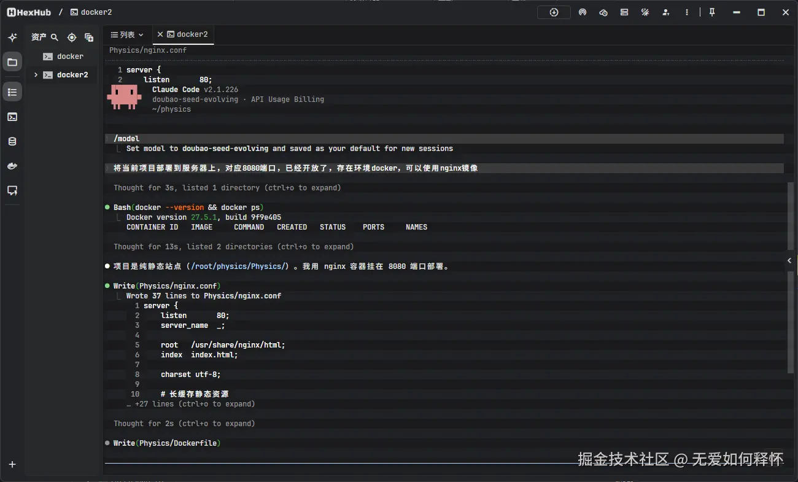Close the docker2 tab
Screen dimensions: 798x482
pyautogui.click(x=160, y=35)
